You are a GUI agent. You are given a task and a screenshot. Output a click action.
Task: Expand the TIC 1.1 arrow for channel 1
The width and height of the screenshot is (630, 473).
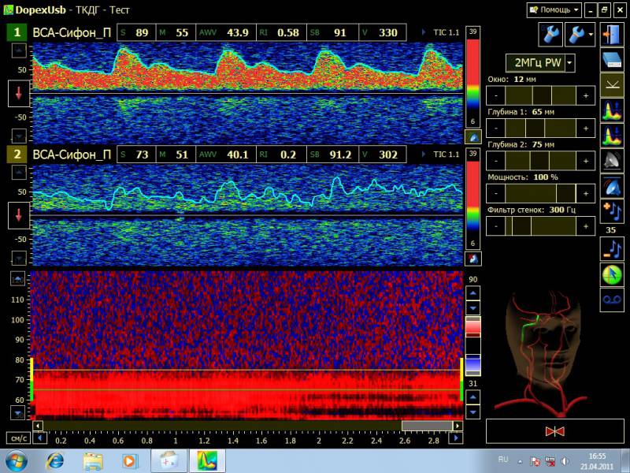coord(424,32)
